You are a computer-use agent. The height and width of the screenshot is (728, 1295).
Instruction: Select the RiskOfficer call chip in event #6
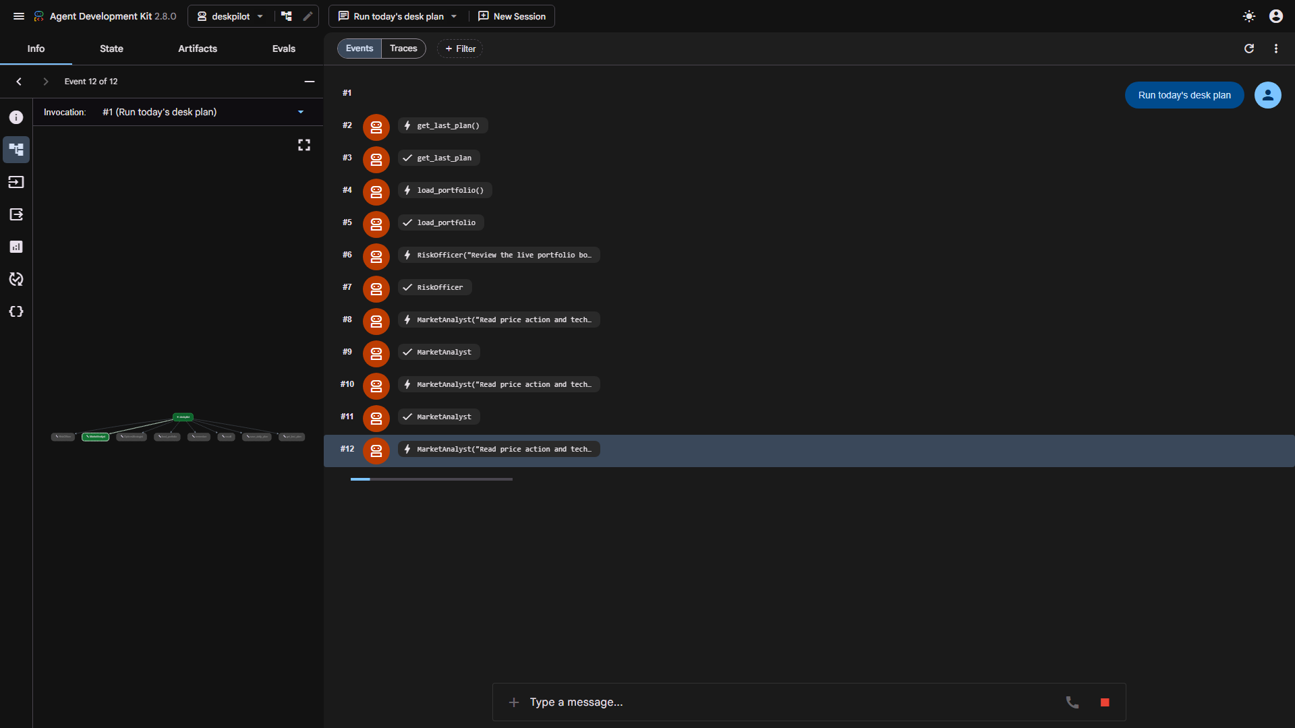[x=498, y=255]
